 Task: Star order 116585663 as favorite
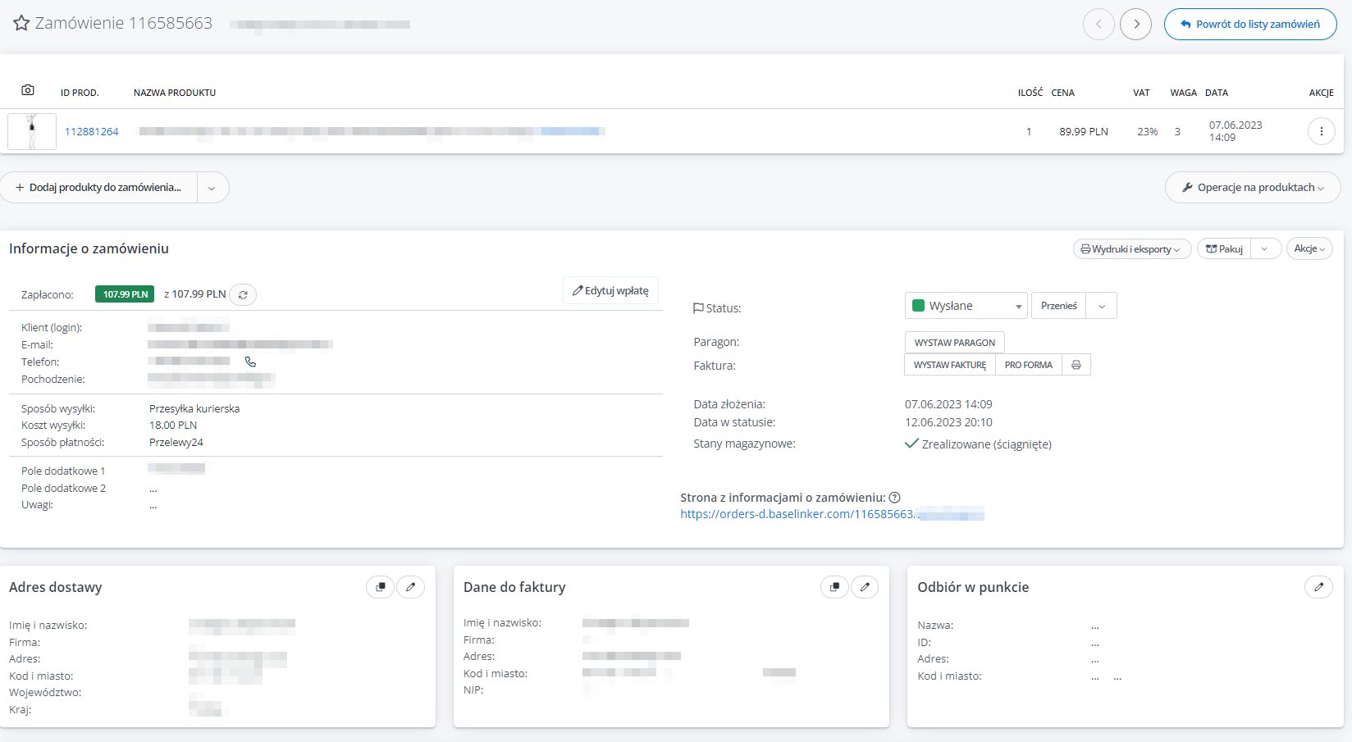[x=21, y=23]
